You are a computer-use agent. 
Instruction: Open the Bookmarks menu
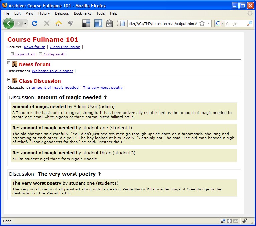(x=83, y=13)
